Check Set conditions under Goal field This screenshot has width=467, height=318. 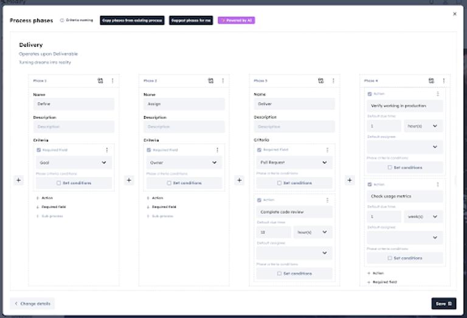pyautogui.click(x=58, y=183)
